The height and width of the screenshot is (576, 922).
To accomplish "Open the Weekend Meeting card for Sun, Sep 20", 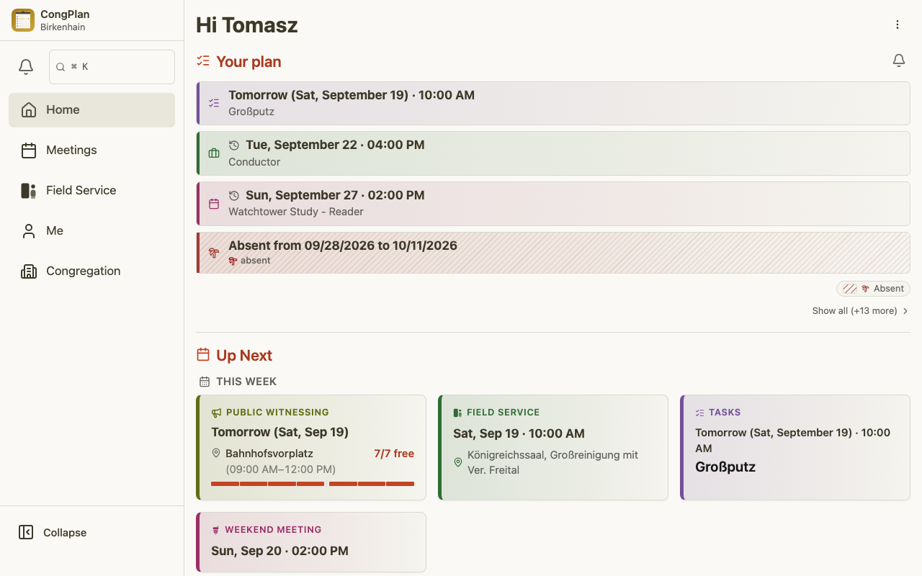I will 311,542.
